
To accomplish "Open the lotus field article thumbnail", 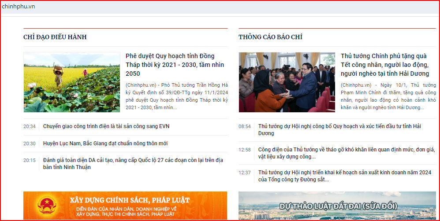I will 72,82.
